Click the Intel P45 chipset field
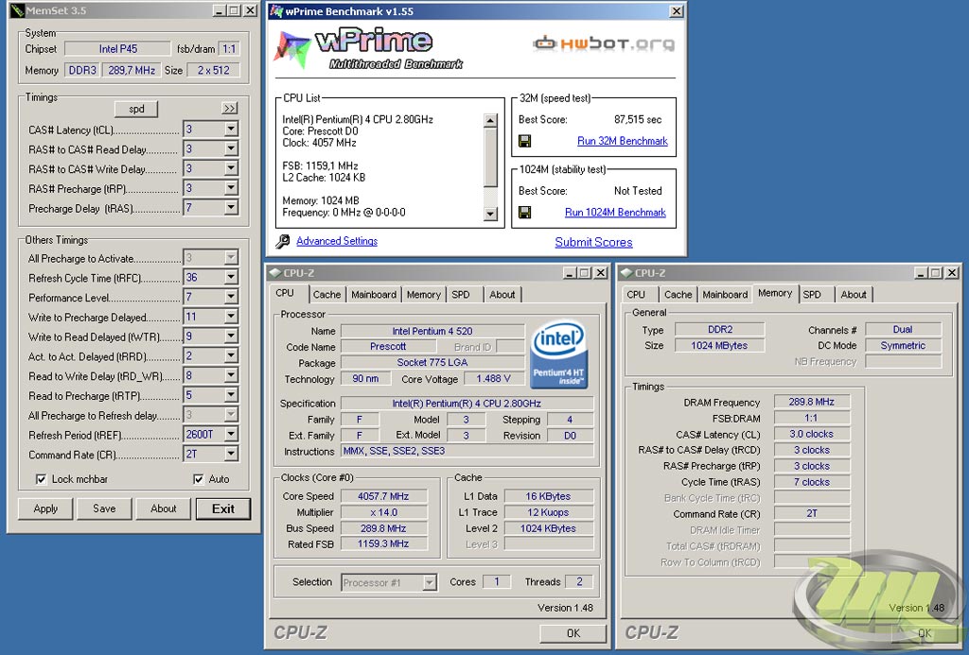Screen dimensions: 969x655 click(118, 49)
